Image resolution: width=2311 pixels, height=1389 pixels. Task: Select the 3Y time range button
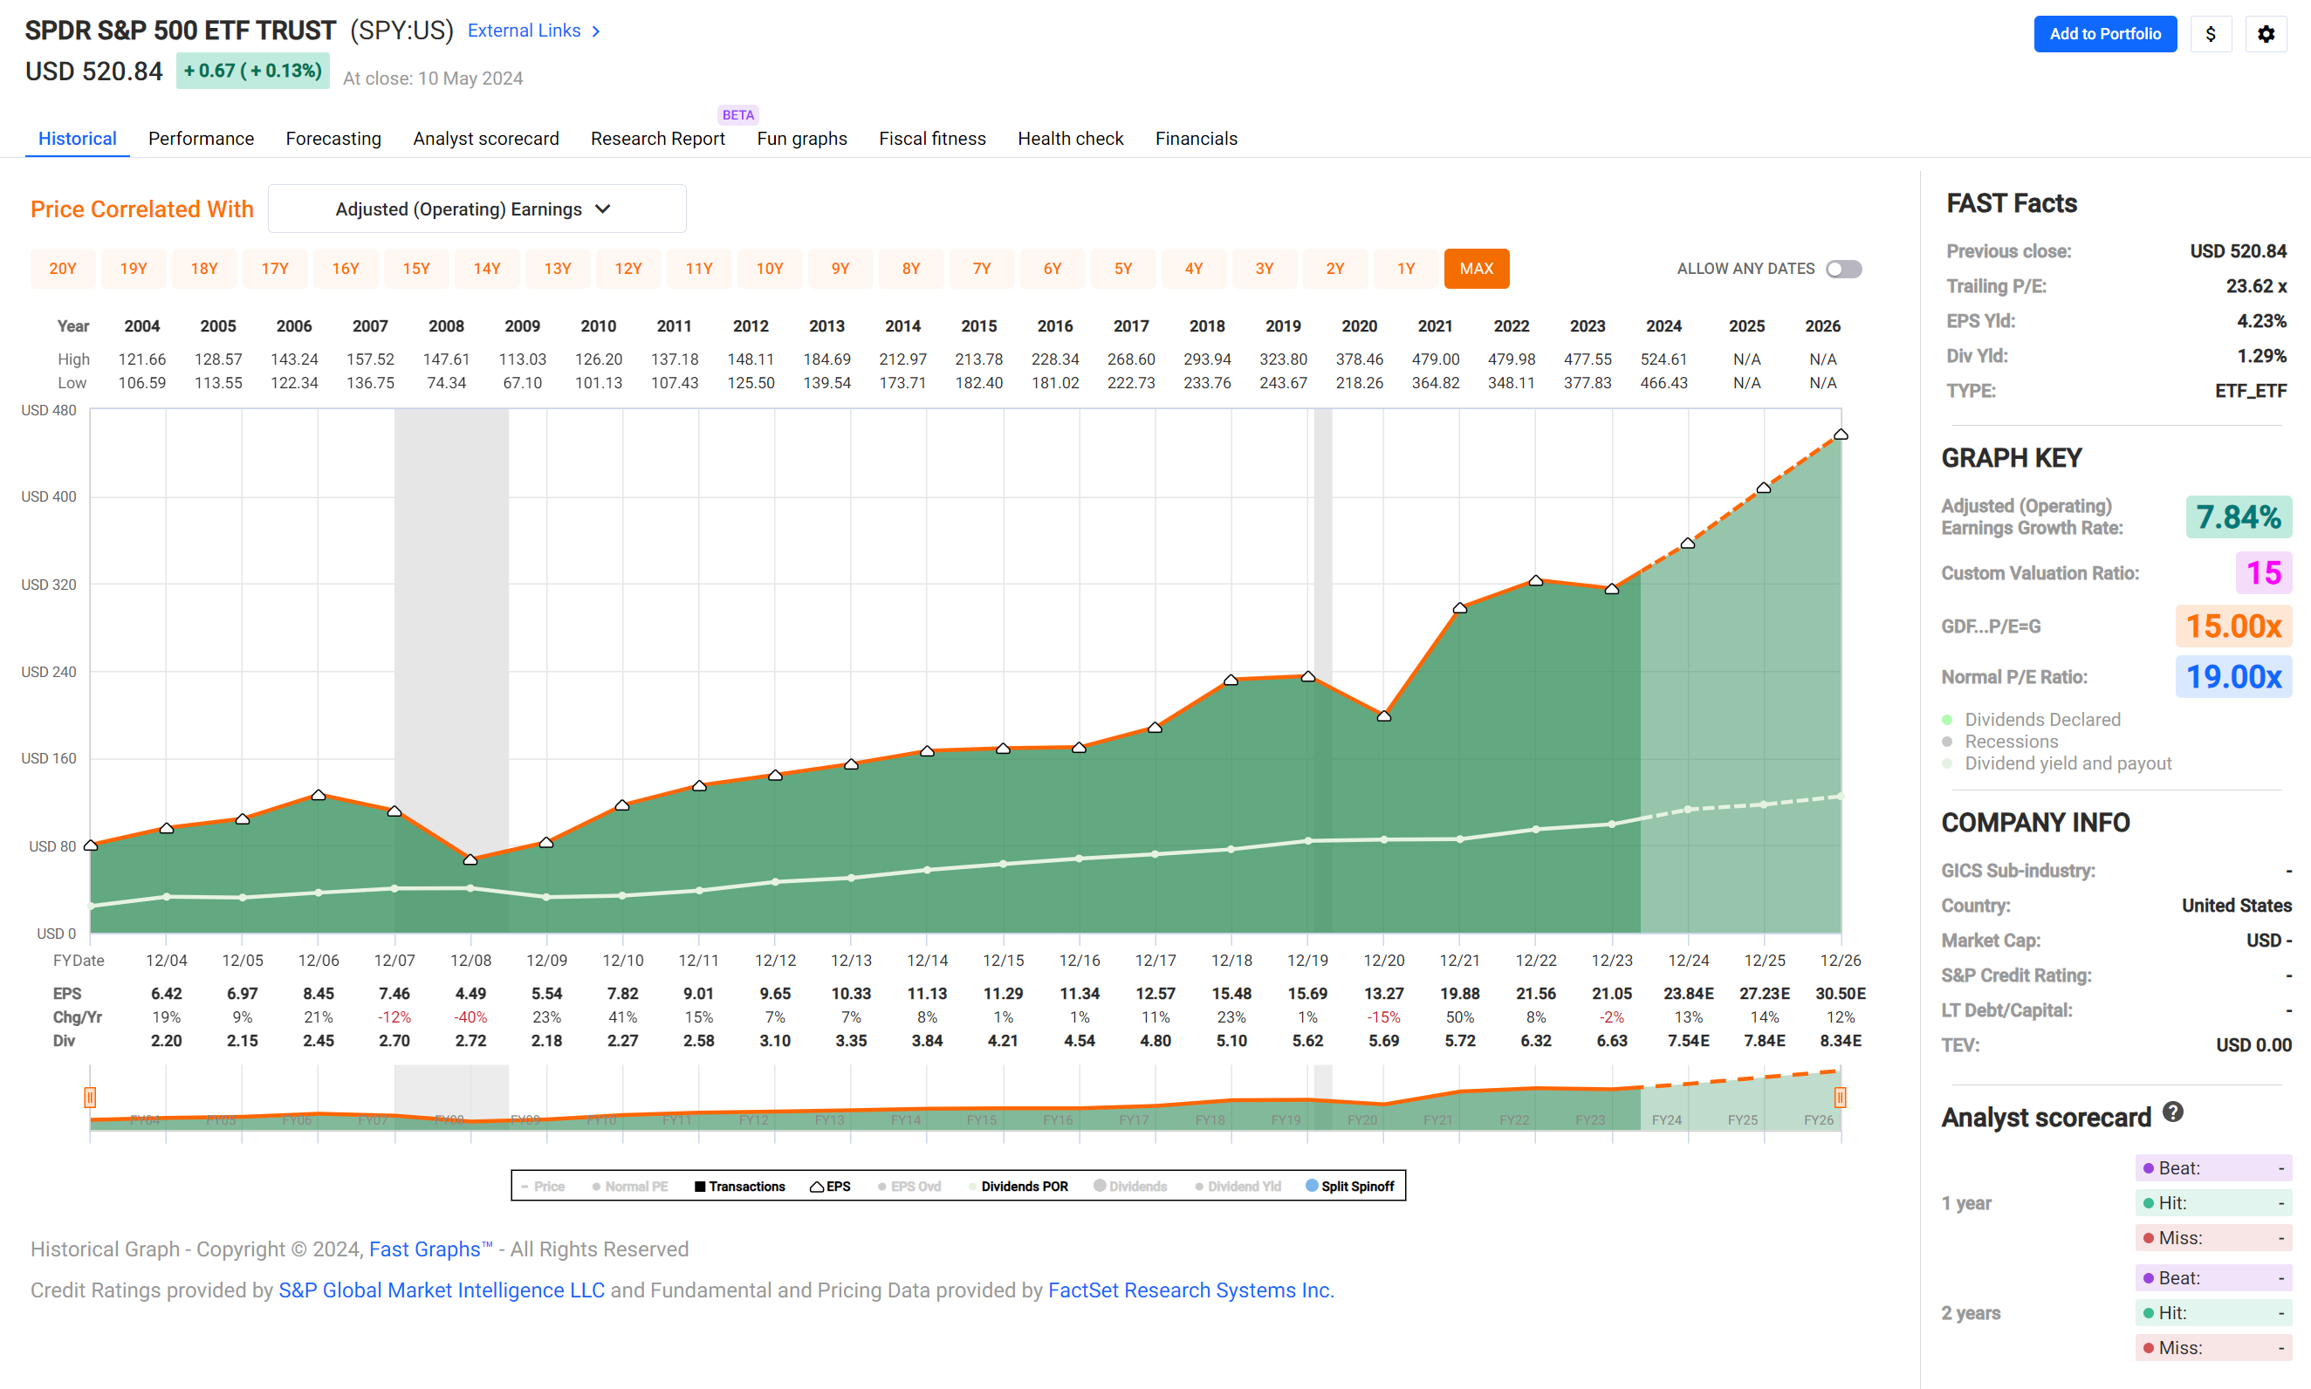click(x=1265, y=269)
